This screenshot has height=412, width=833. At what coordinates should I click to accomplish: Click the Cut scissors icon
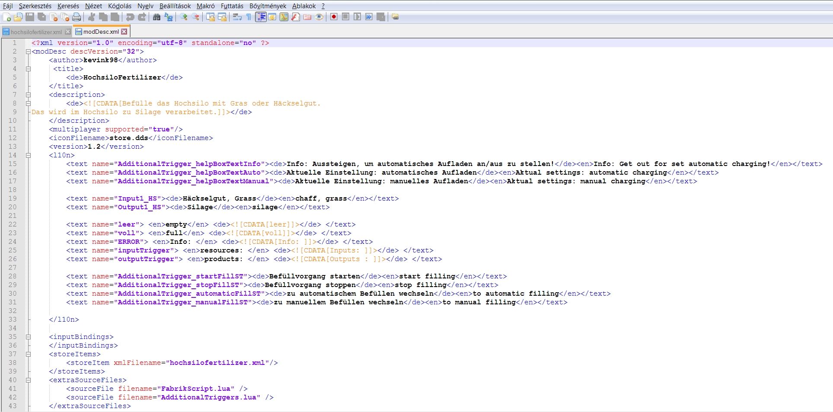click(92, 17)
